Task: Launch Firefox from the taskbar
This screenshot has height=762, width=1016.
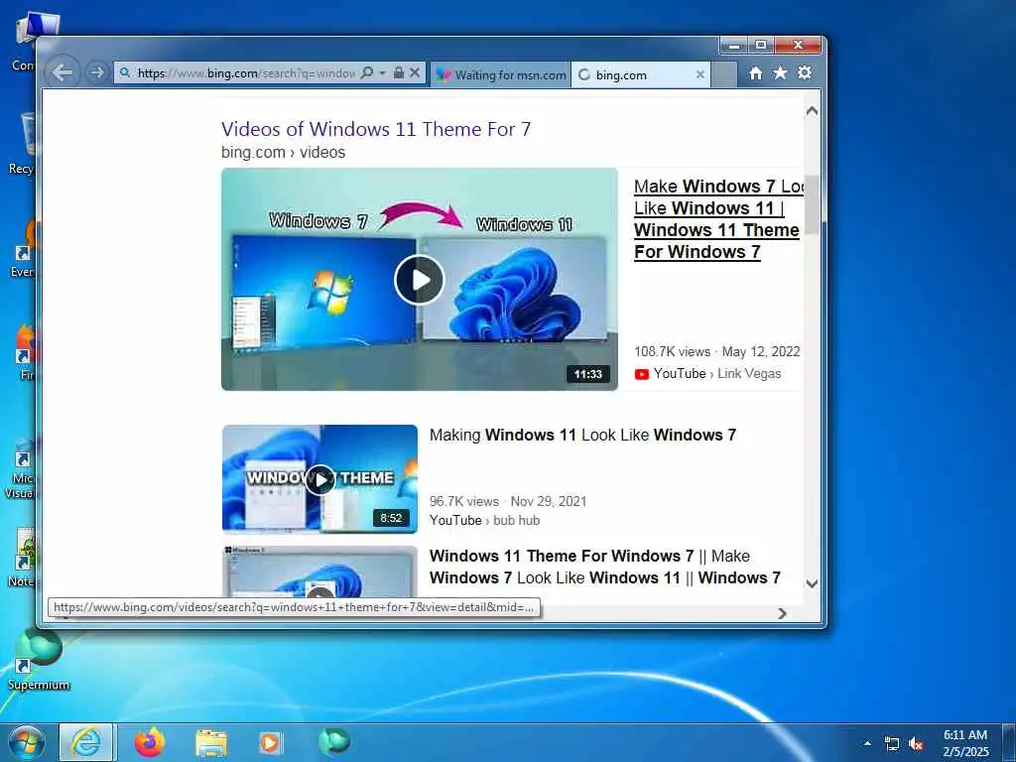Action: click(x=150, y=742)
